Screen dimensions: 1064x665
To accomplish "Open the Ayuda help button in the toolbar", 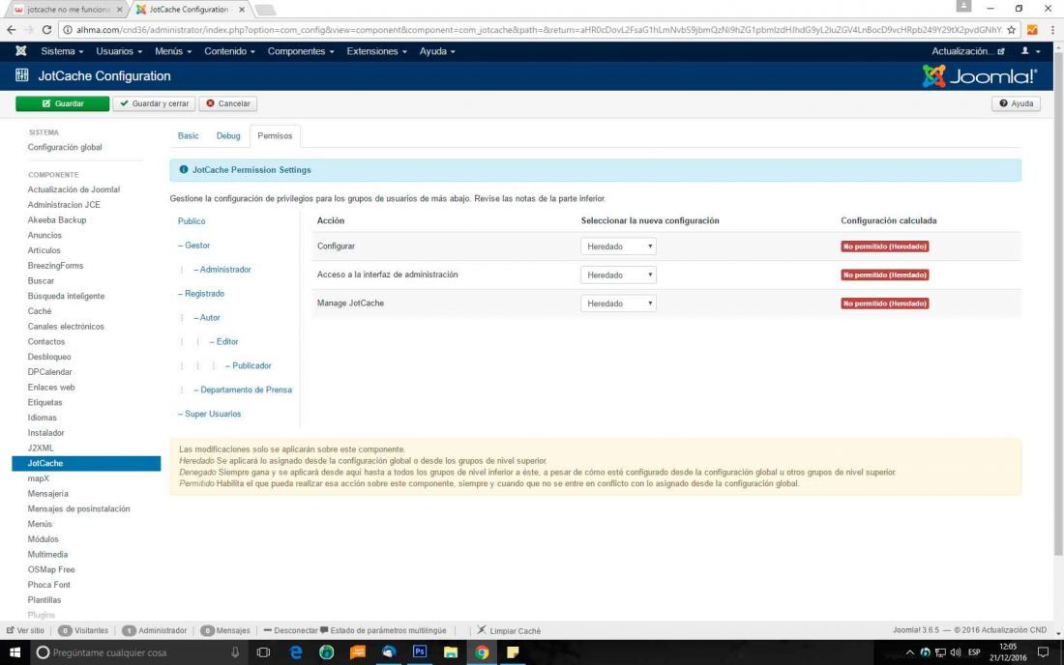I will 1016,103.
